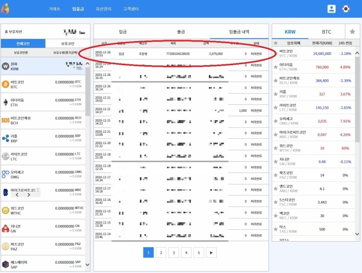Viewport: 362px width, 273px height.
Task: Click the Korean flag language icon
Action: pos(346,9)
